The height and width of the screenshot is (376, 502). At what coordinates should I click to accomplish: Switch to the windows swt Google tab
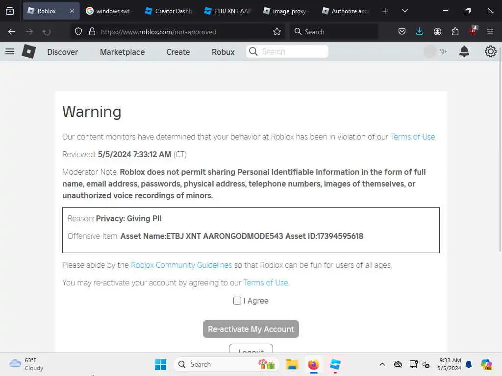108,11
